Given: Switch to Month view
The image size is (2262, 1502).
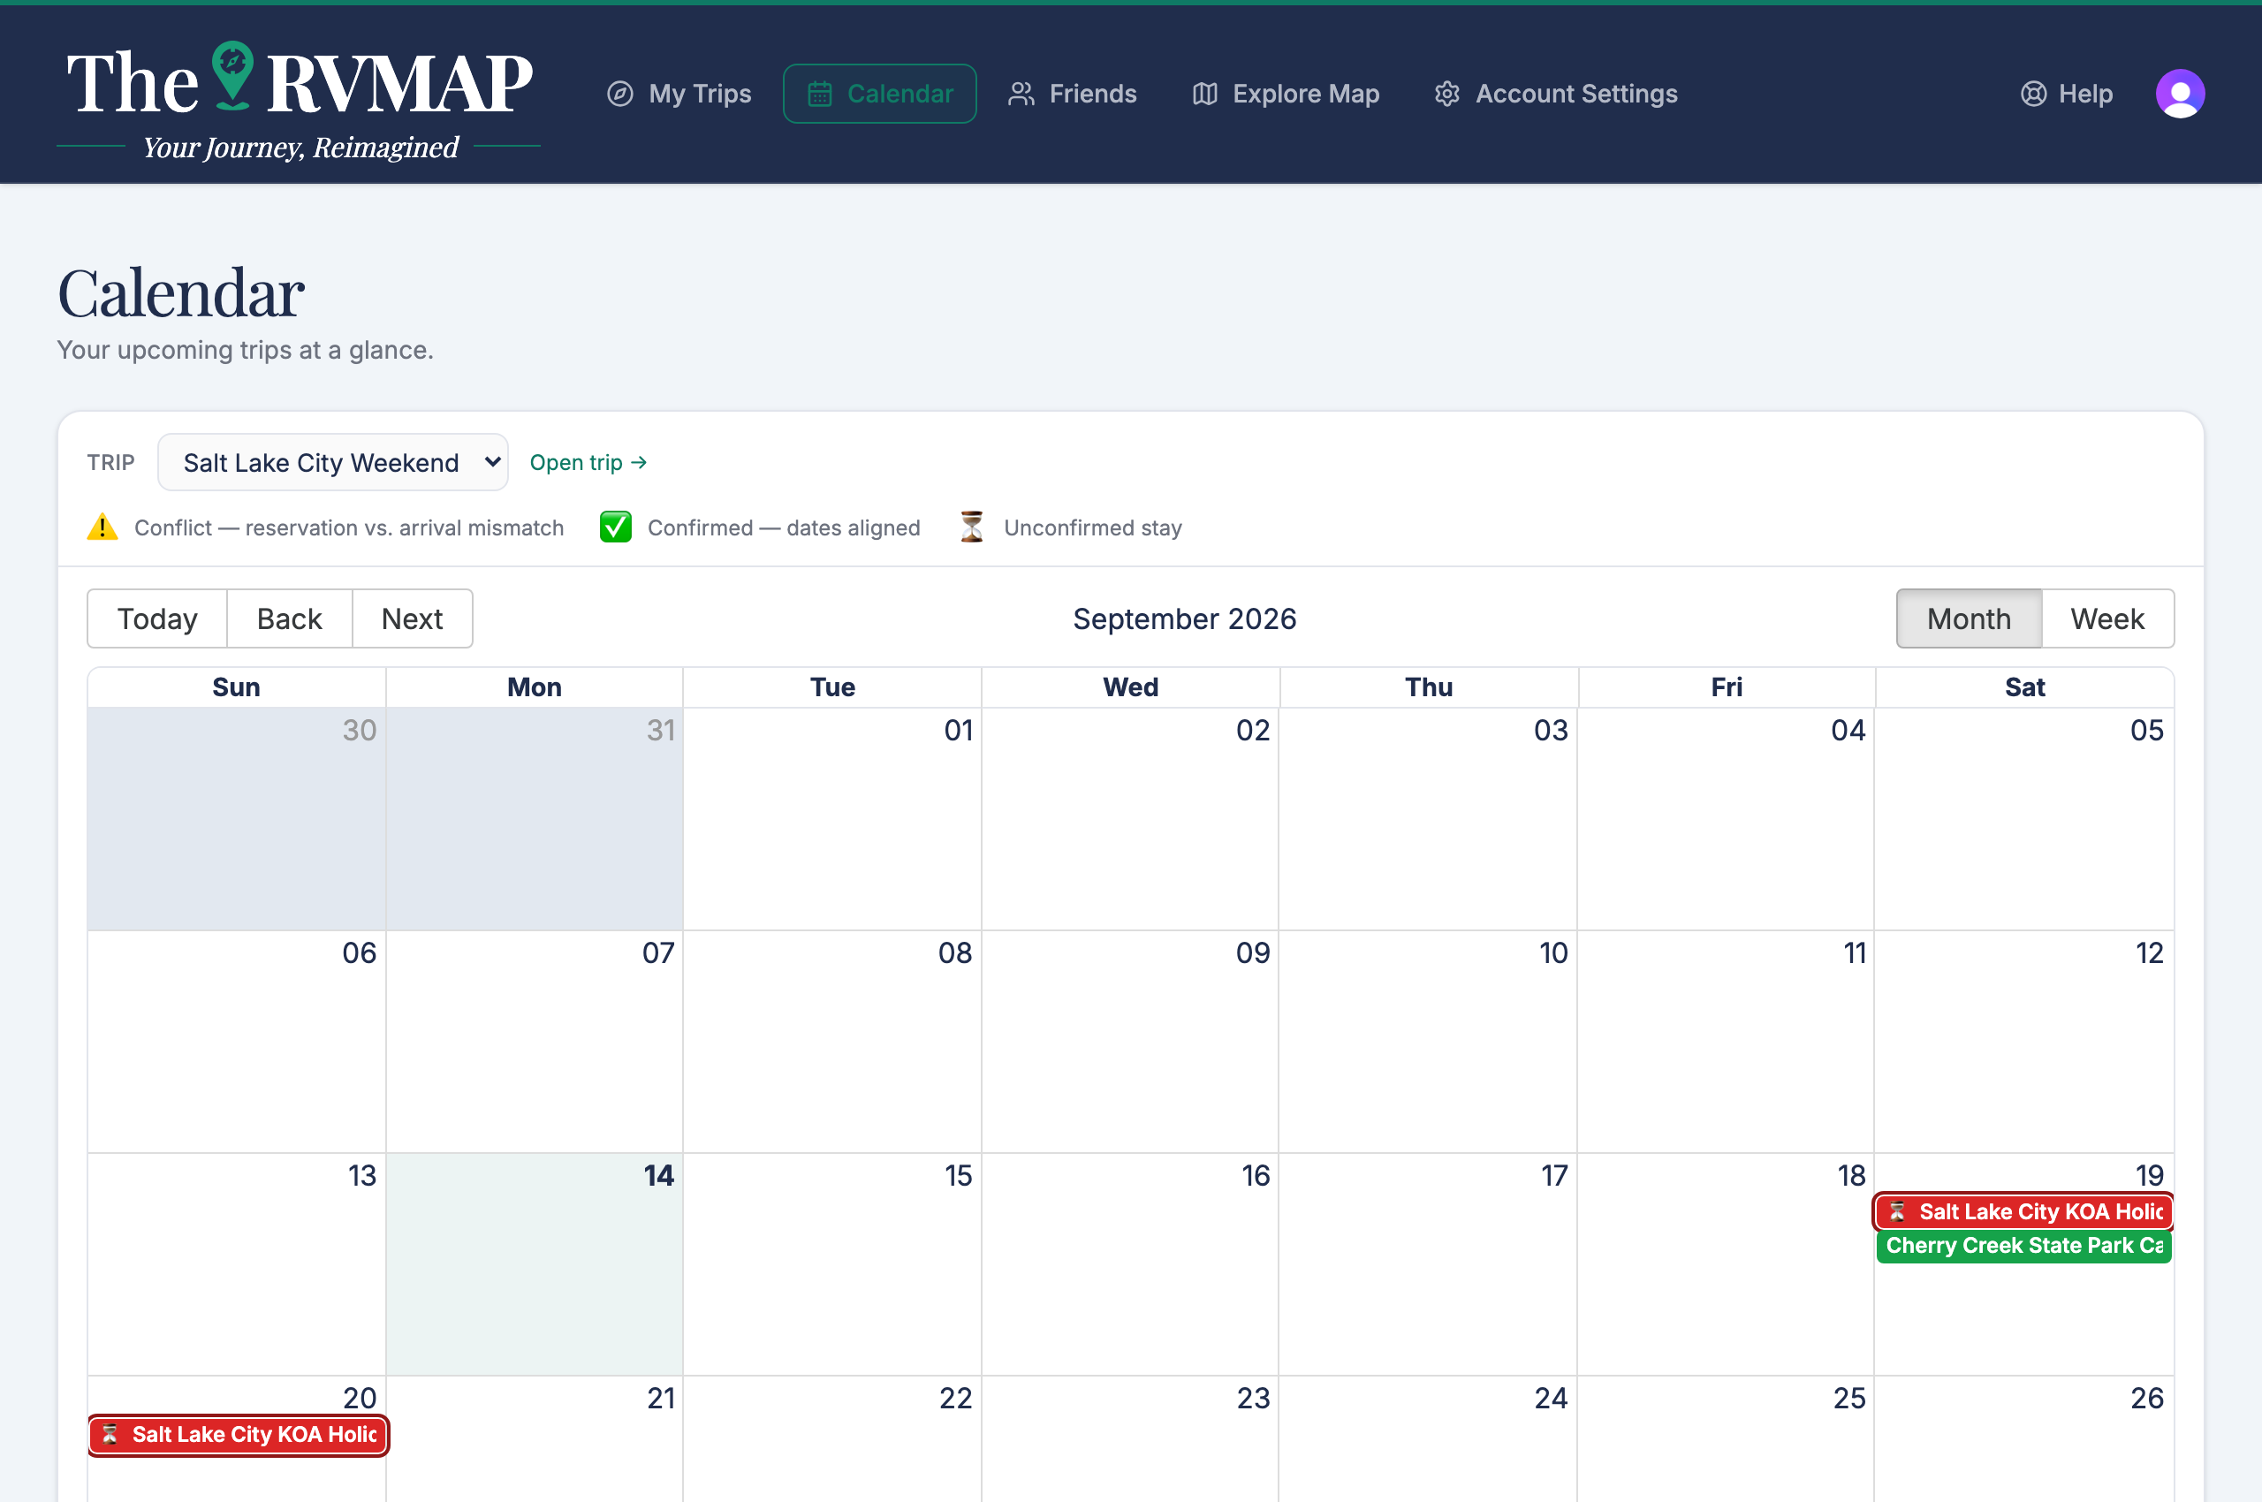Looking at the screenshot, I should click(x=1969, y=618).
